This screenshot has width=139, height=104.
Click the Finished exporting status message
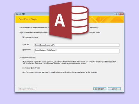(34, 27)
